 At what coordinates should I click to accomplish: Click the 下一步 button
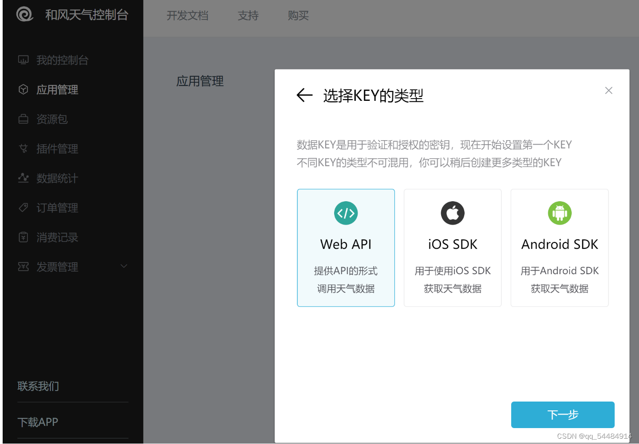(x=562, y=415)
